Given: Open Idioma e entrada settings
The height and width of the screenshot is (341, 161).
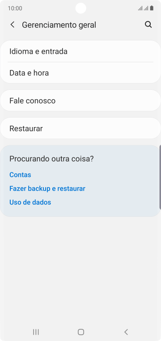Looking at the screenshot, I should click(80, 51).
